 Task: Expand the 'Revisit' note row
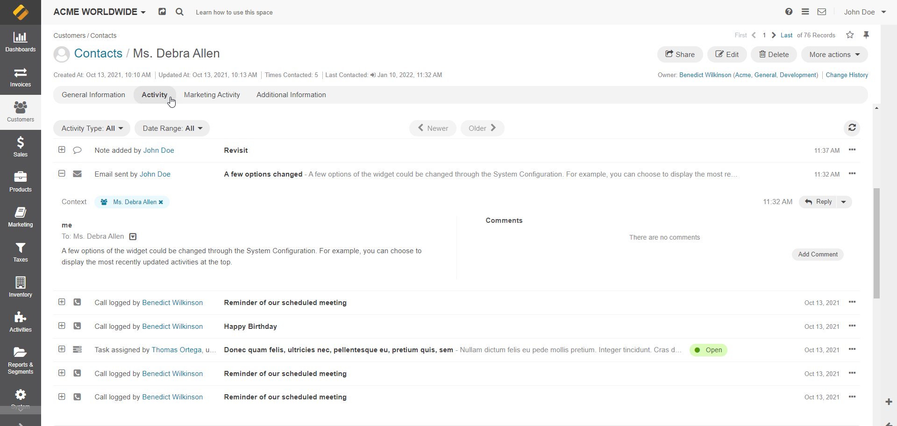pos(62,150)
